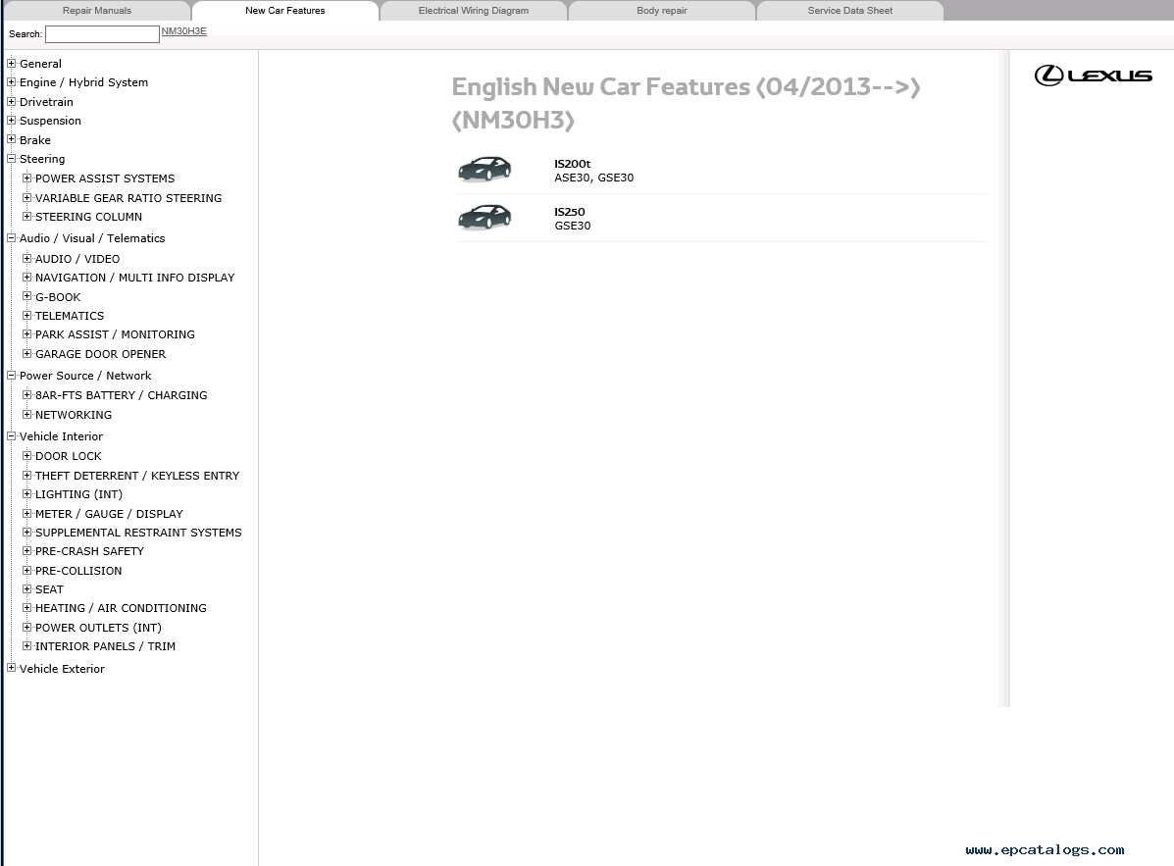
Task: Select the General tree label
Action: 40,64
